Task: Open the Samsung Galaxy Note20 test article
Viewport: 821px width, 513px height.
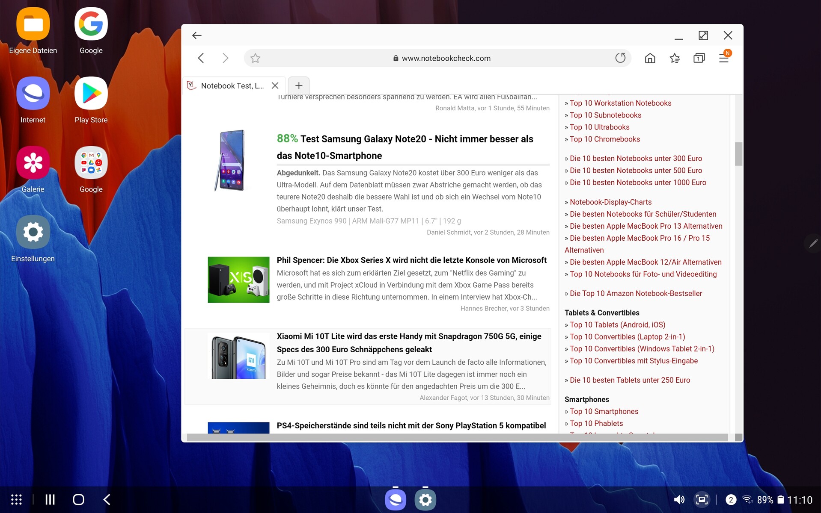Action: point(405,147)
